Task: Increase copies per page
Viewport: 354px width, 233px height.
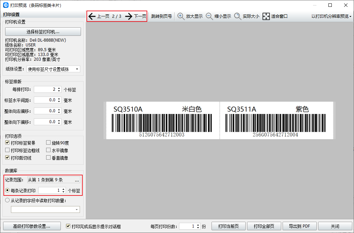Action: (198, 225)
